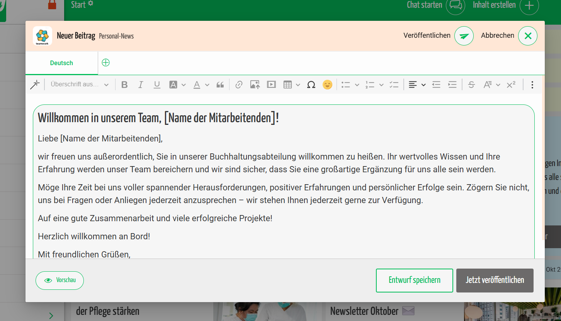Toggle strikethrough formatting
This screenshot has height=321, width=561.
point(471,85)
